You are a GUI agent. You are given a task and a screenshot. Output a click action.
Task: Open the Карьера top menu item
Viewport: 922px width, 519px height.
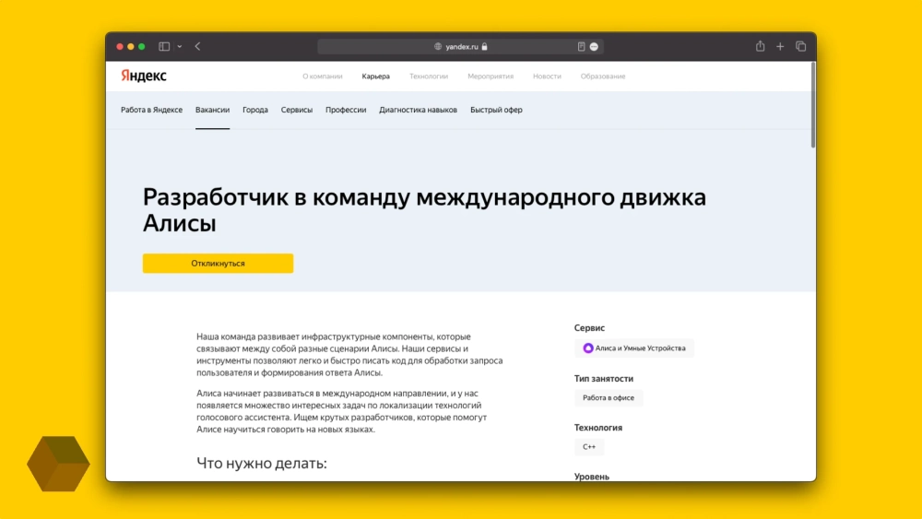[x=375, y=77]
